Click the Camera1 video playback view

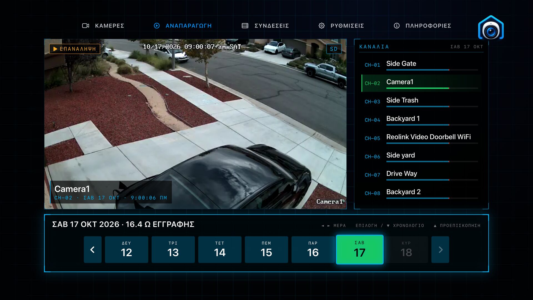tap(195, 124)
